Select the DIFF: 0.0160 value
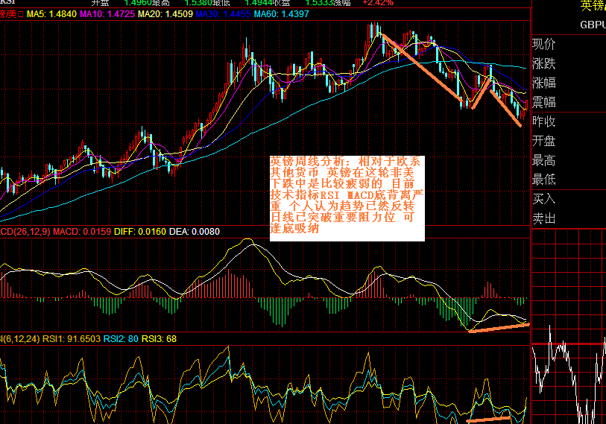606x424 pixels. pos(140,232)
